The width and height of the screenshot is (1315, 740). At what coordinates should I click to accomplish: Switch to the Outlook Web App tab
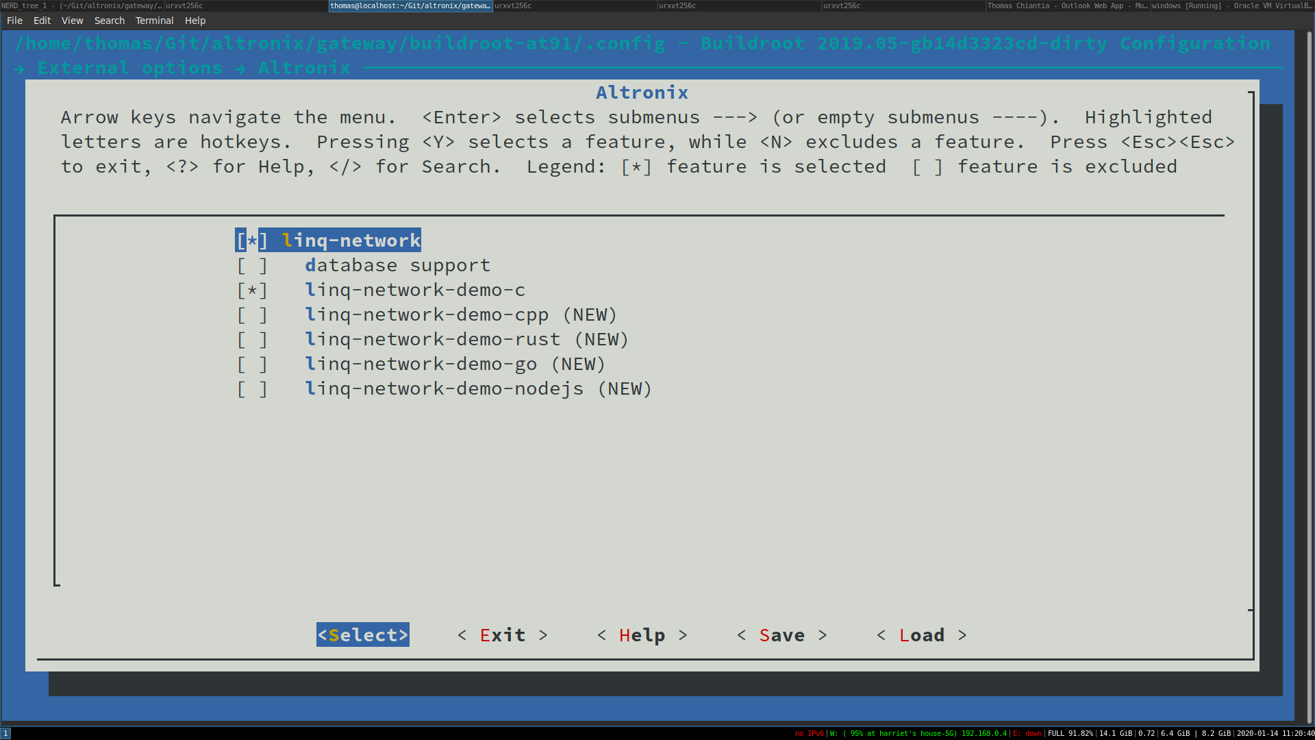click(1068, 5)
